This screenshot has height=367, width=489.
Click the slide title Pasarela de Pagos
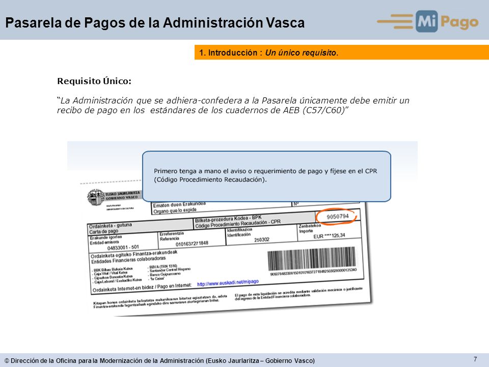click(155, 23)
